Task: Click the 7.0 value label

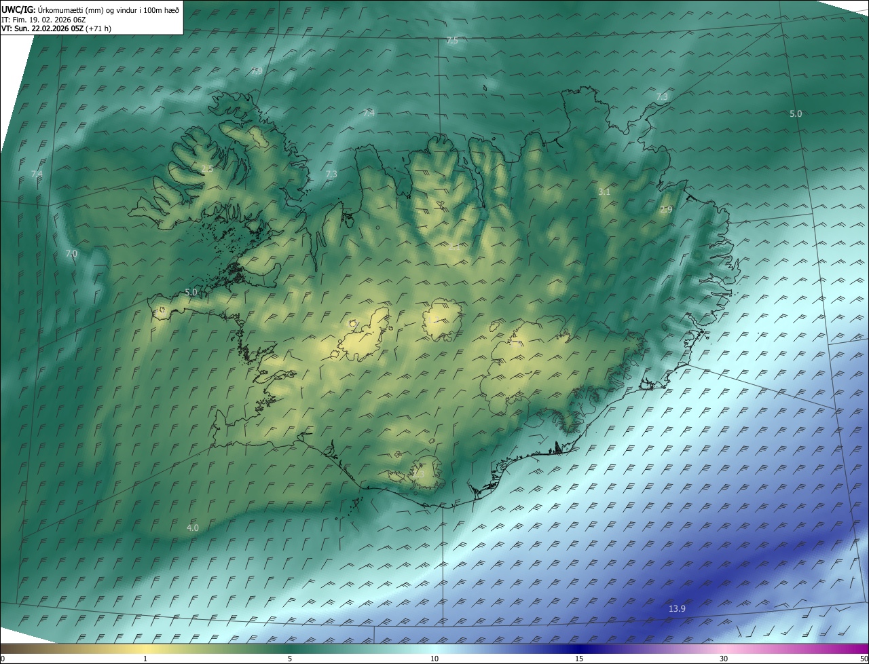Action: pyautogui.click(x=71, y=253)
